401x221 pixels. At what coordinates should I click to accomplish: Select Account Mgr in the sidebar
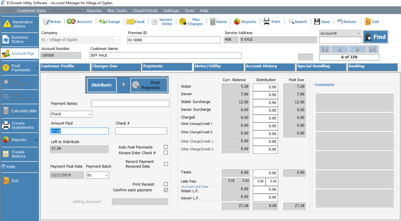[20, 54]
